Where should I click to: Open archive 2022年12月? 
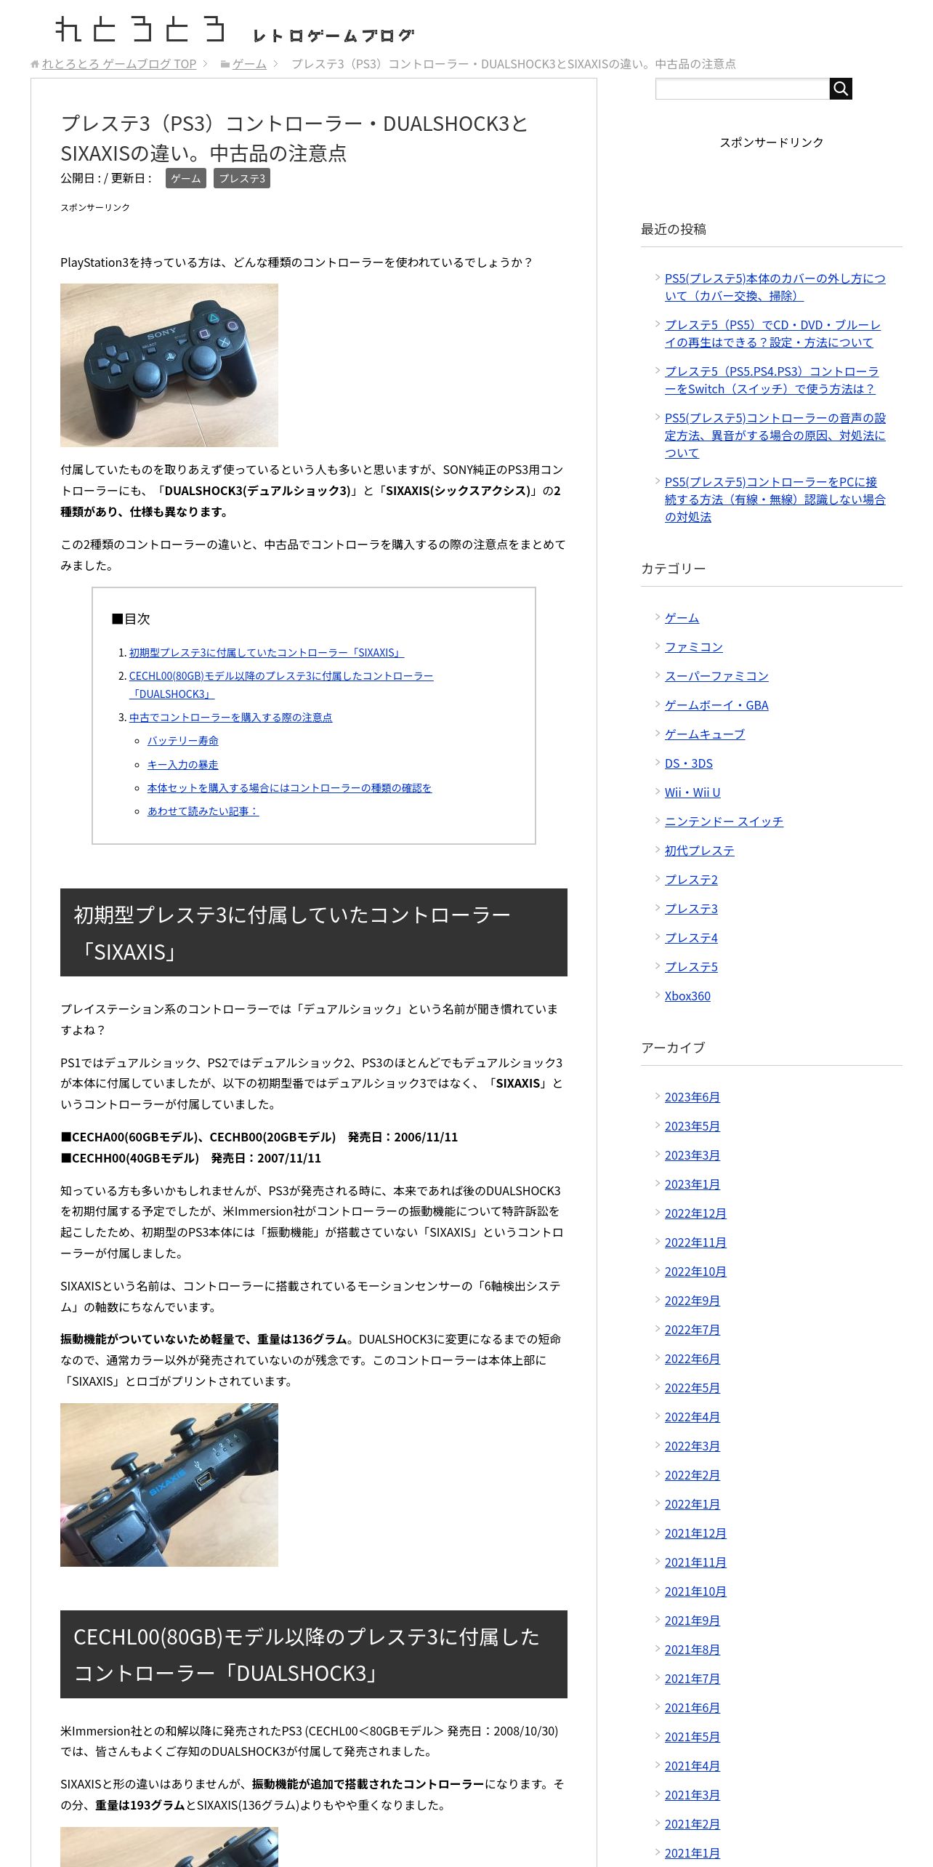click(x=695, y=1213)
